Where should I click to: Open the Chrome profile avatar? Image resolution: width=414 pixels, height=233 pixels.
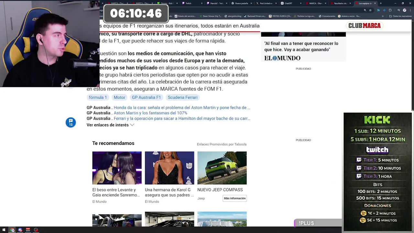click(x=404, y=10)
